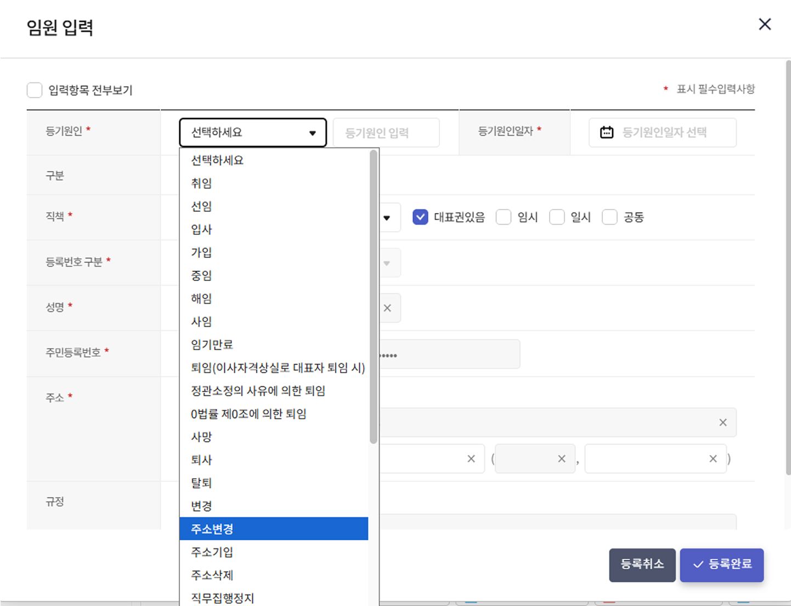Viewport: 791px width, 606px height.
Task: Choose 직무집행정지 option
Action: tap(274, 597)
